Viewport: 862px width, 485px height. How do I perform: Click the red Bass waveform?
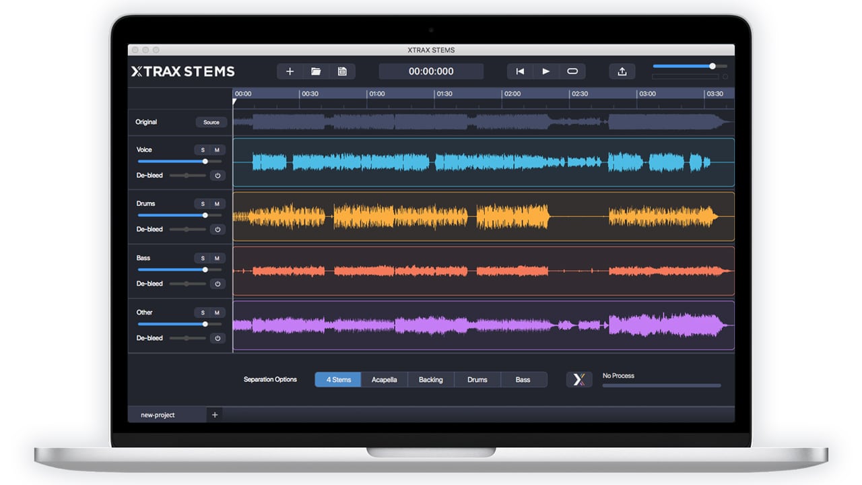click(484, 271)
